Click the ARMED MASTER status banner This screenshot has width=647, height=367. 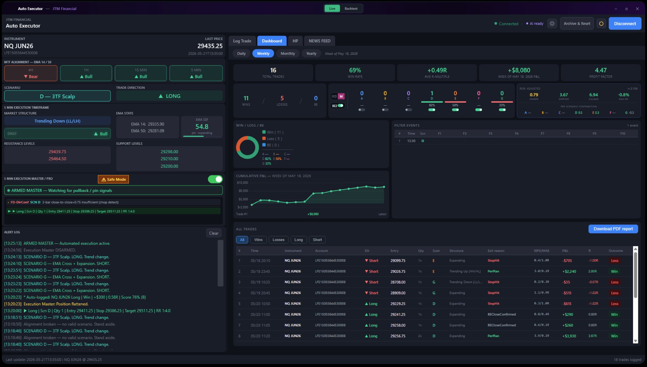click(x=113, y=190)
